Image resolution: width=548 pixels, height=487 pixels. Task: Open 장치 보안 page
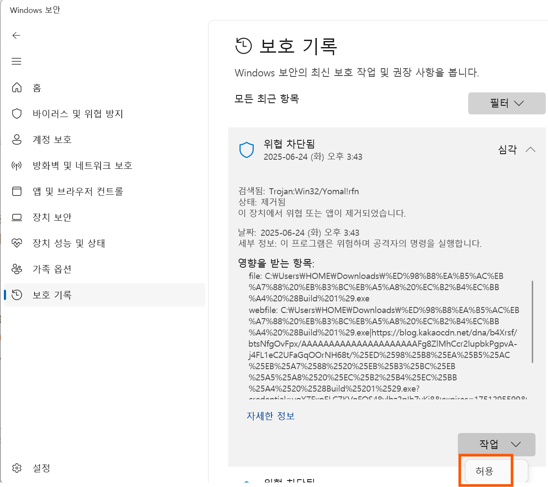(x=105, y=217)
